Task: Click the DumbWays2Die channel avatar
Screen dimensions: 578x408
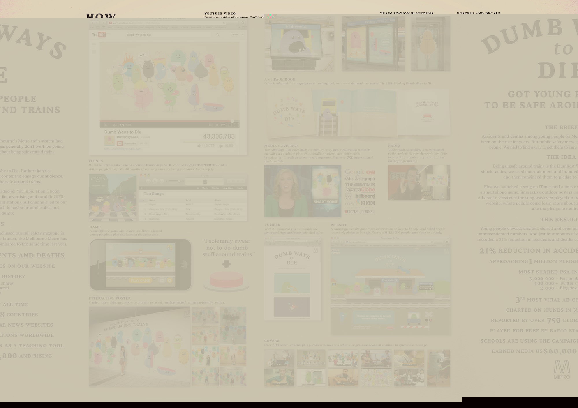Action: [110, 141]
